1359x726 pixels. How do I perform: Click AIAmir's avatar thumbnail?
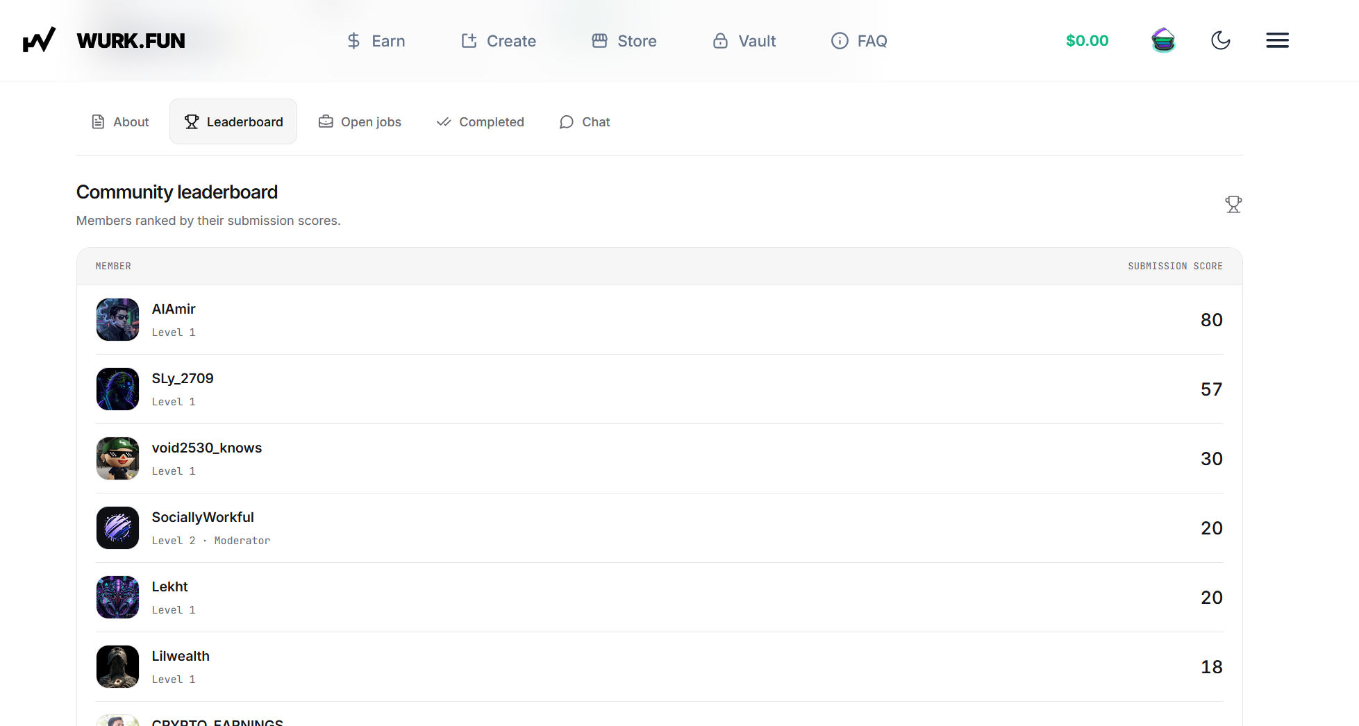tap(117, 319)
